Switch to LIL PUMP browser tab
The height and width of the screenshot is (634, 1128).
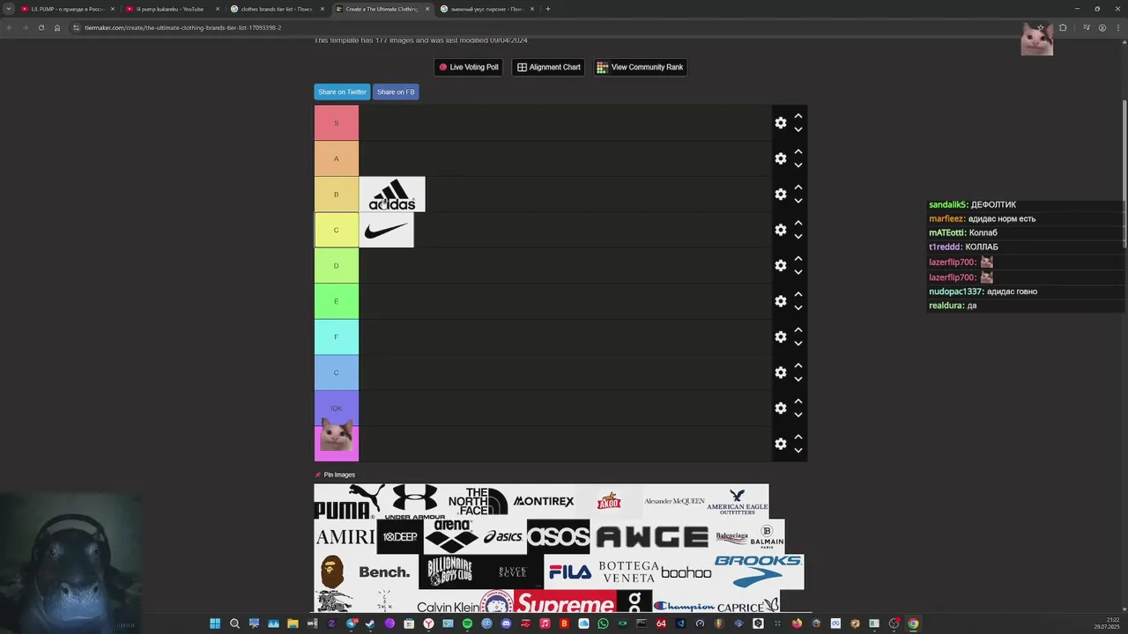coord(67,9)
